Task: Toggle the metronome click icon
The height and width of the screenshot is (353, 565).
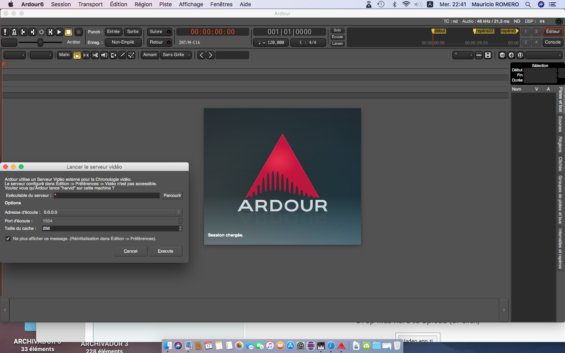Action: point(14,32)
